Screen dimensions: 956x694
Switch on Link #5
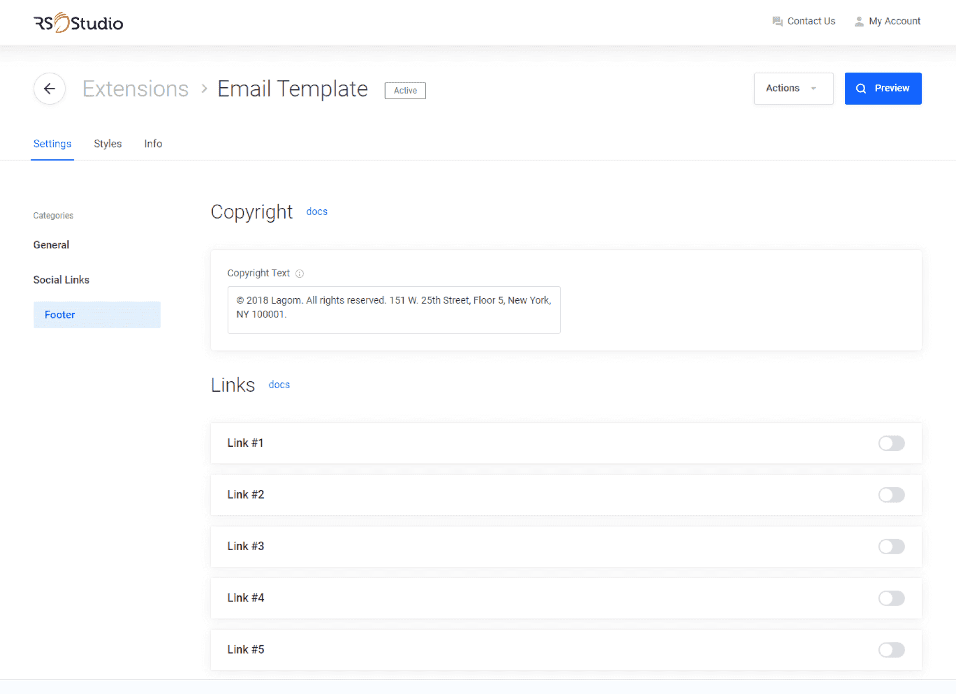891,650
